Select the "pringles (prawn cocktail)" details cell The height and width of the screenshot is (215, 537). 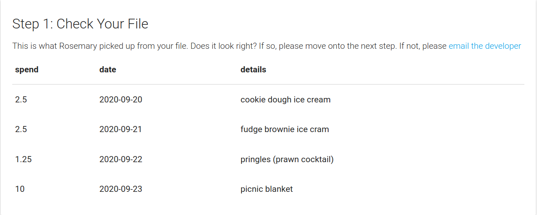(x=287, y=159)
